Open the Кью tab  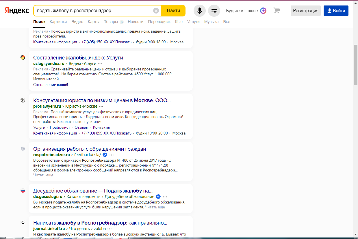click(179, 22)
